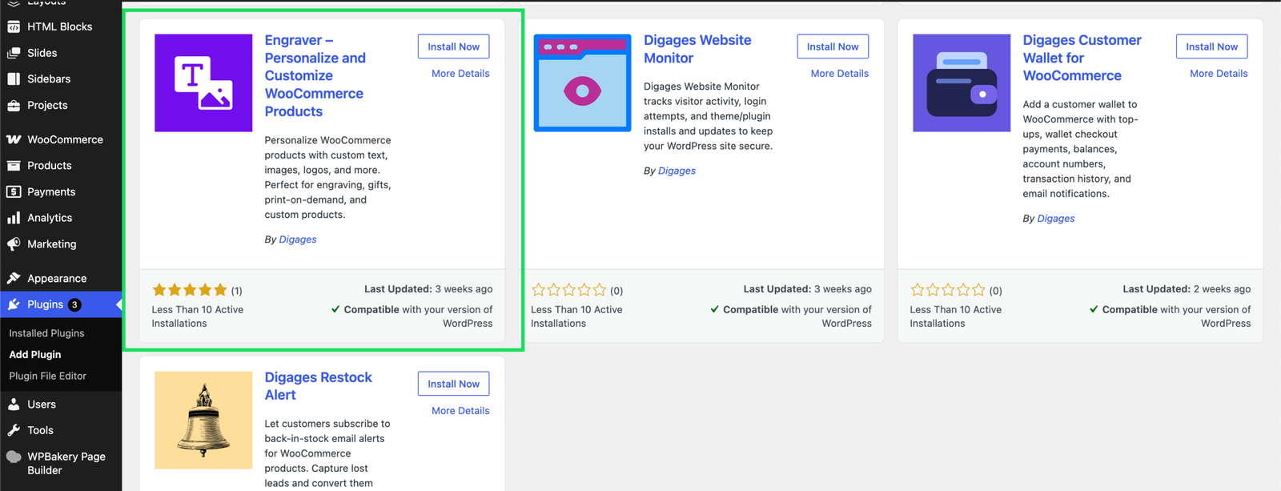Click the Plugins plug icon
Image resolution: width=1281 pixels, height=491 pixels.
14,304
